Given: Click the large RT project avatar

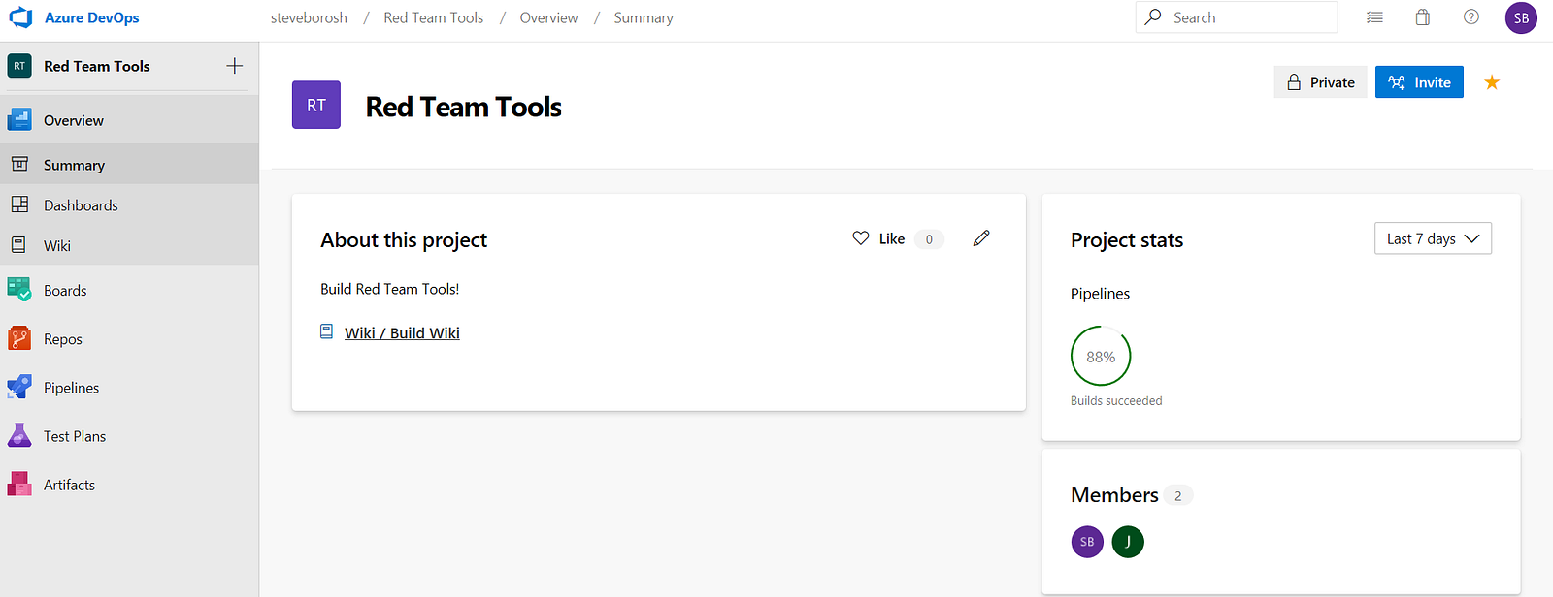Looking at the screenshot, I should tap(316, 105).
